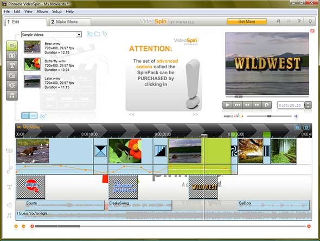The image size is (320, 241).
Task: Open the Titles album tab
Action: (12, 66)
